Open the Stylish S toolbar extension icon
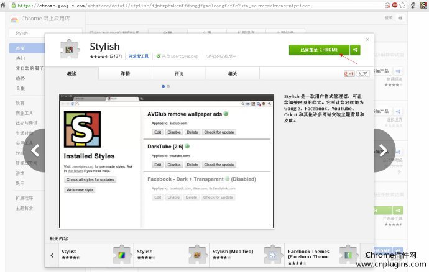429x272 pixels. click(x=424, y=5)
